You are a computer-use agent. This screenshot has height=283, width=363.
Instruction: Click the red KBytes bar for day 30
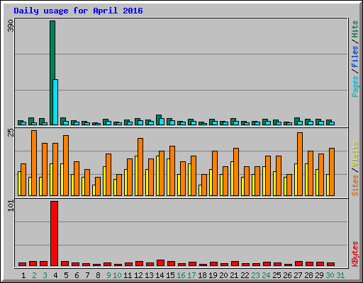tap(330, 265)
